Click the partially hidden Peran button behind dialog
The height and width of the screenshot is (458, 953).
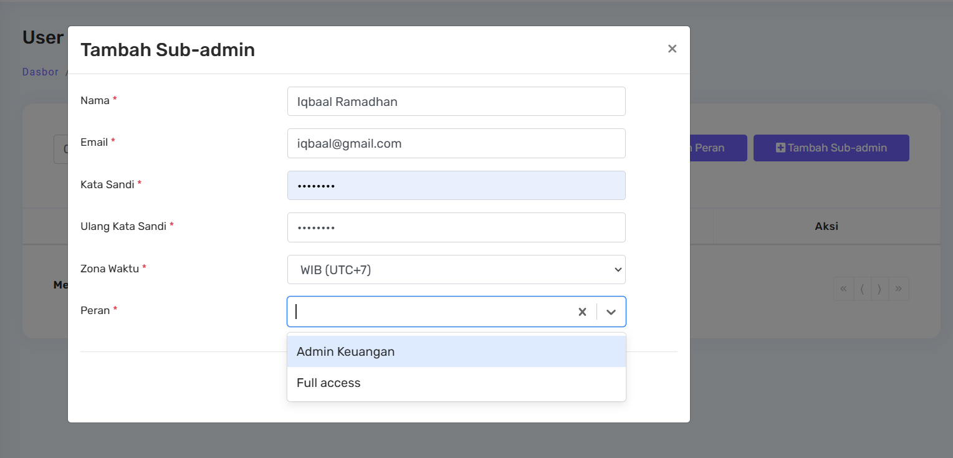(x=718, y=148)
